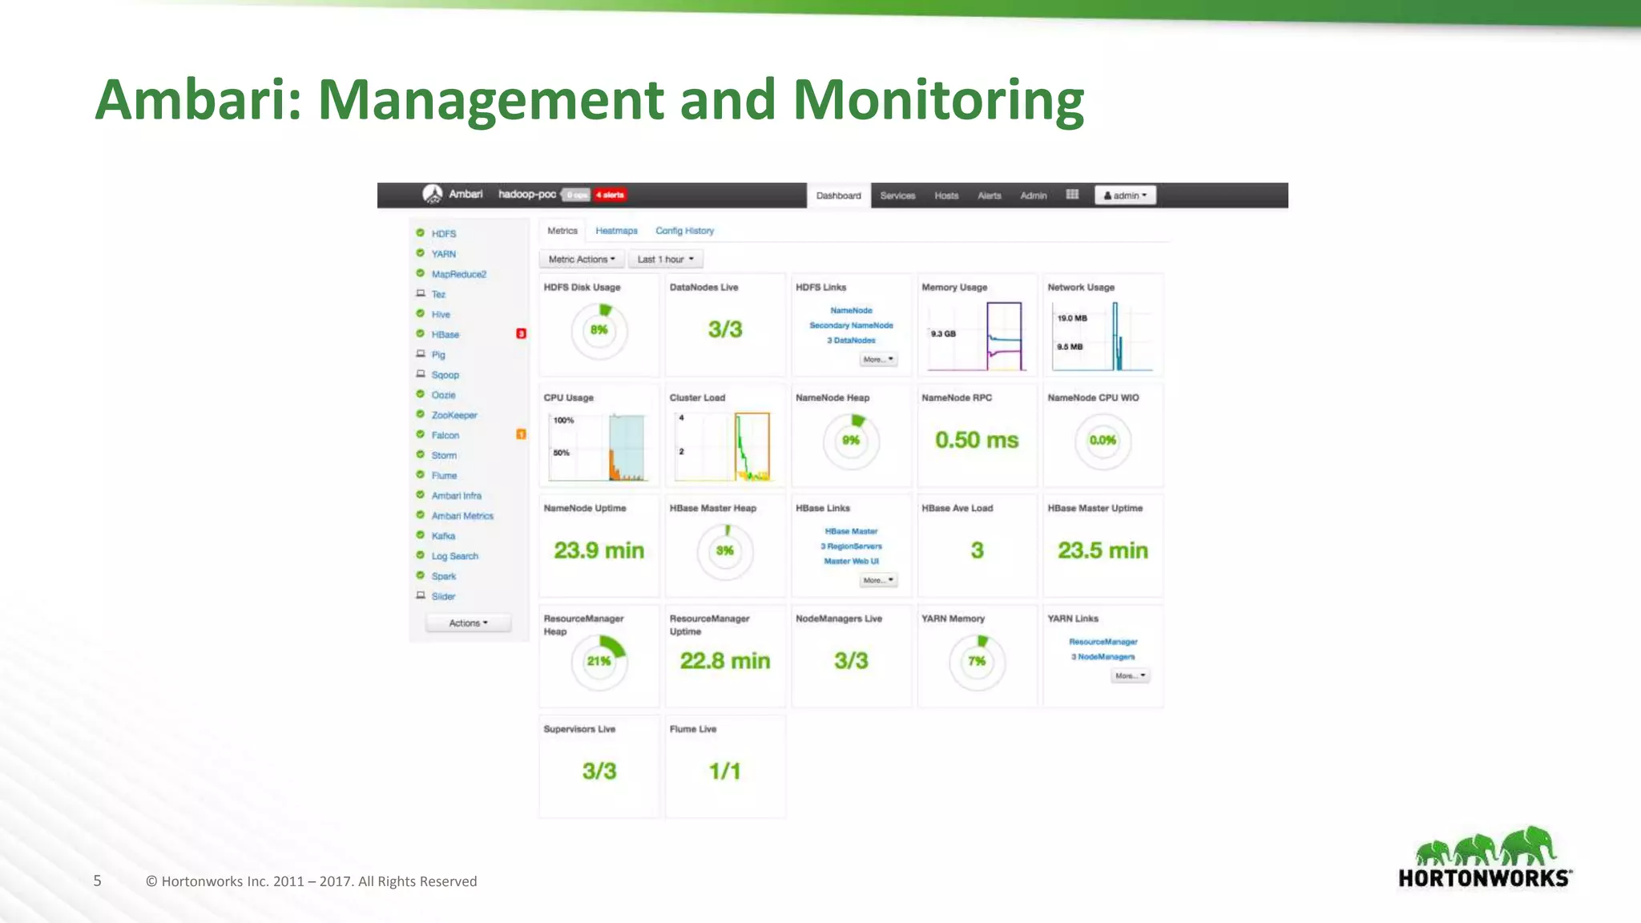The image size is (1641, 923).
Task: Open the CPU Usage graph
Action: (x=599, y=447)
